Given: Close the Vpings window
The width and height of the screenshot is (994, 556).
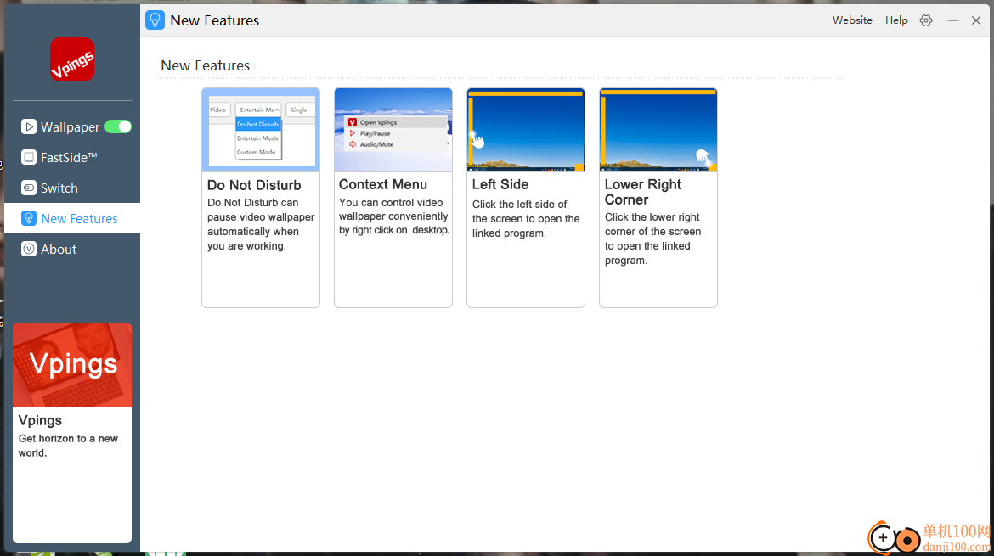Looking at the screenshot, I should (976, 20).
